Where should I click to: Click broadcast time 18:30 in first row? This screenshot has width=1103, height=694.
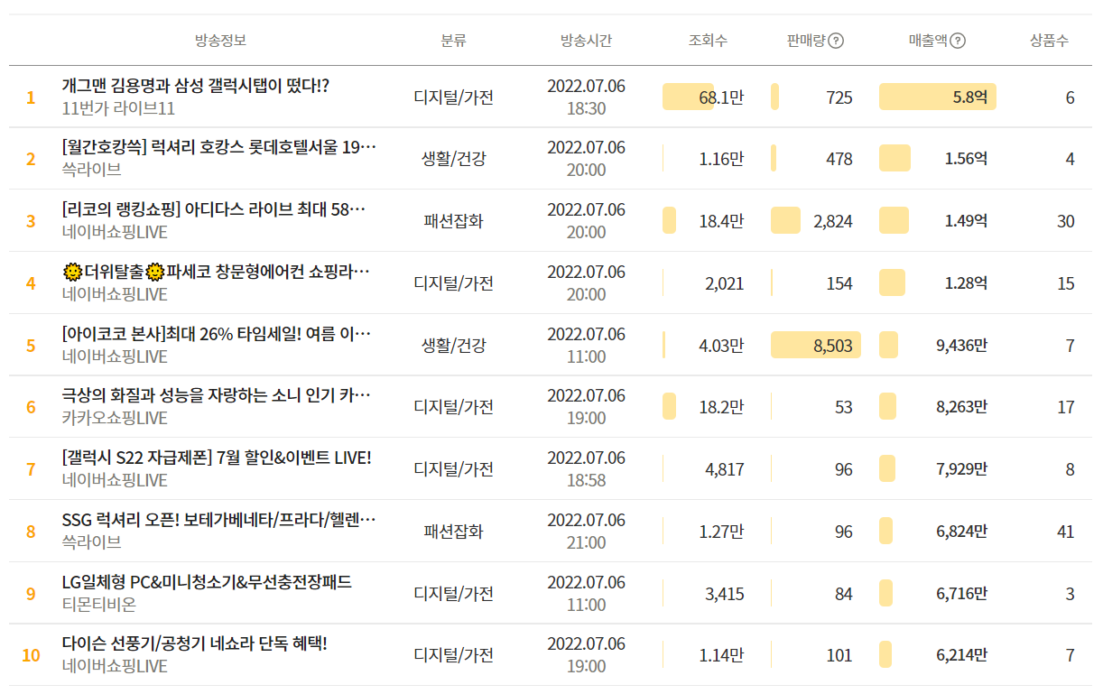[586, 108]
